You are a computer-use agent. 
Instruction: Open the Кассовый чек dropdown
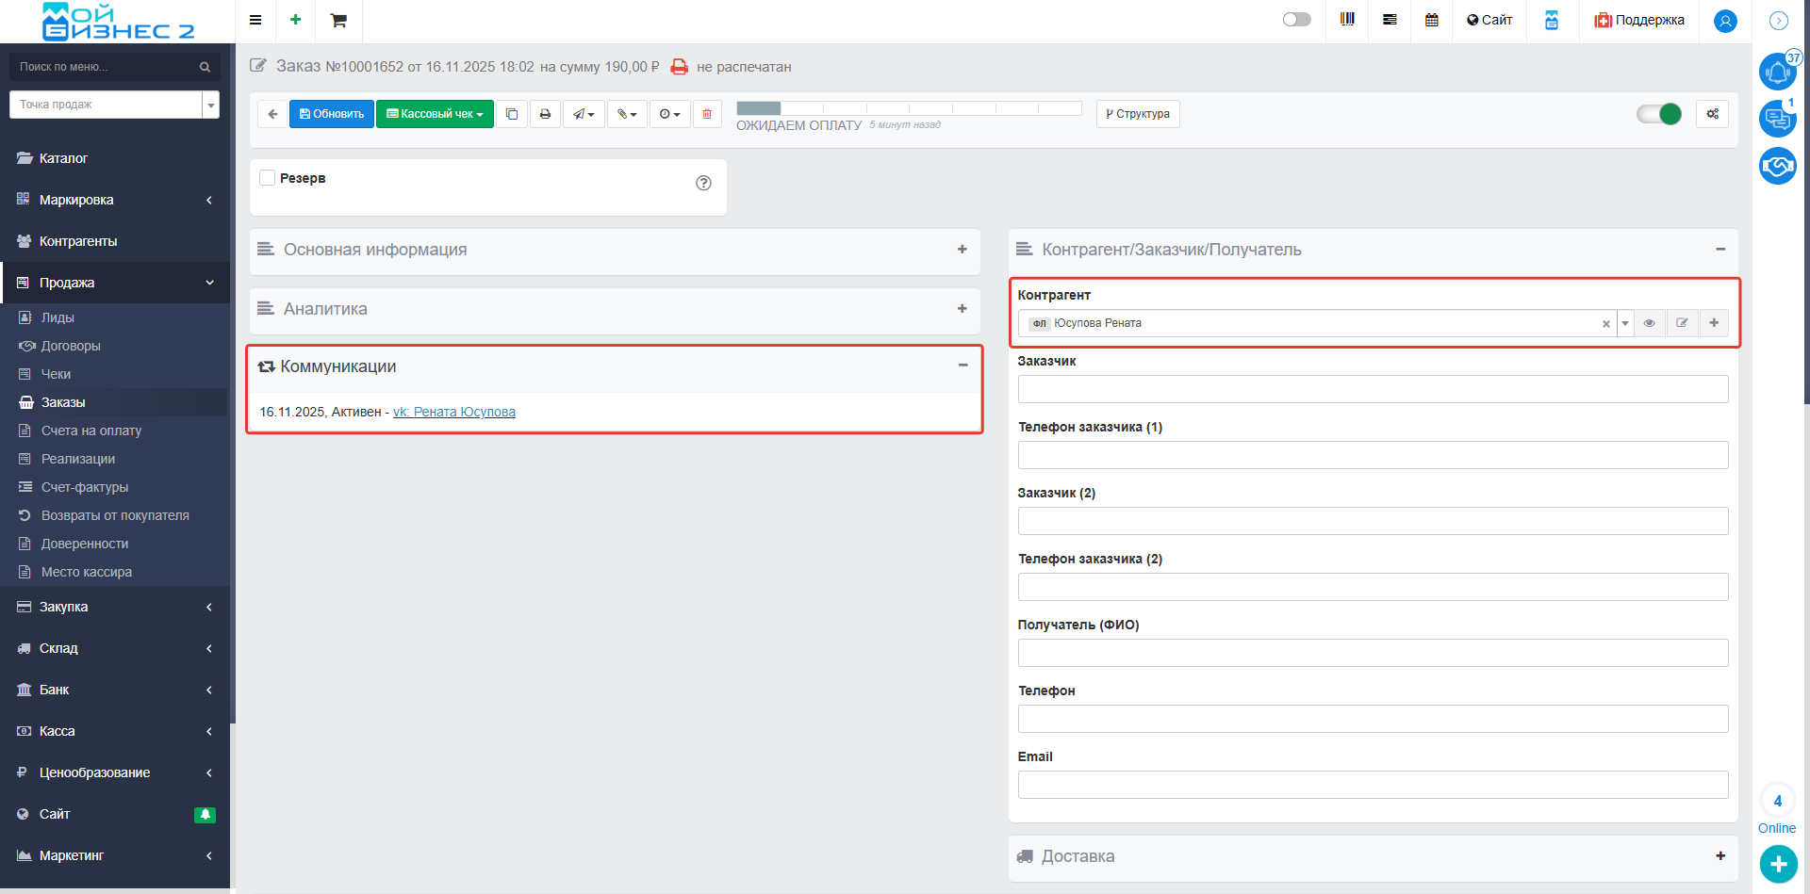tap(435, 114)
